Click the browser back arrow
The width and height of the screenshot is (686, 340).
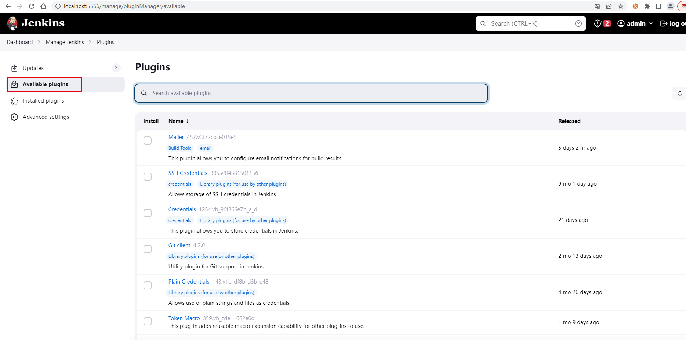click(8, 6)
